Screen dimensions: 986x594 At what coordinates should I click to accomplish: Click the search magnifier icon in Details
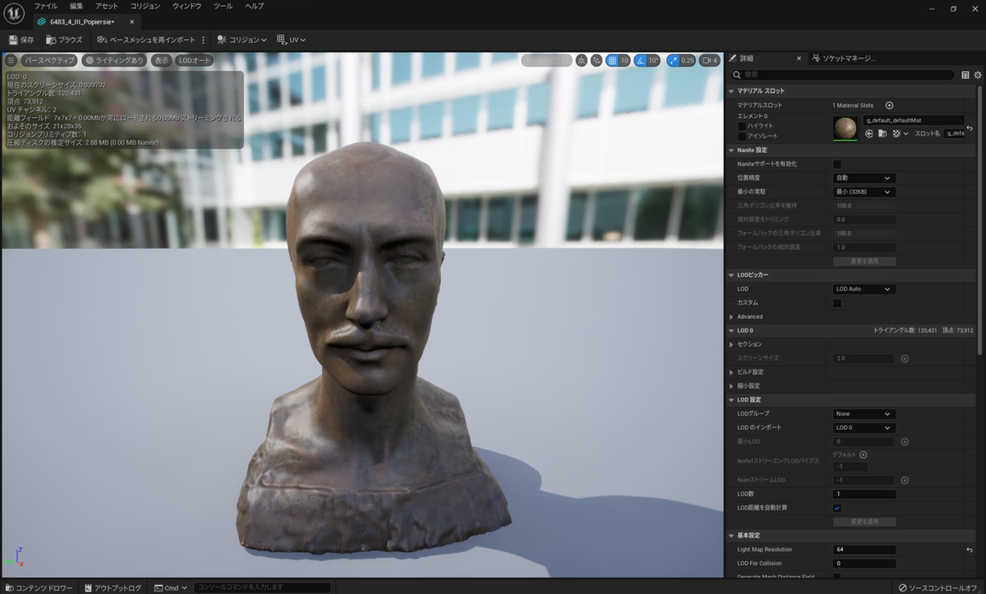click(x=737, y=75)
